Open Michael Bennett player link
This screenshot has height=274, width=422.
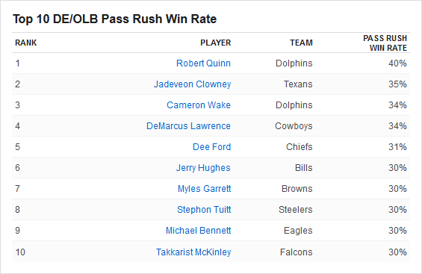tap(199, 231)
